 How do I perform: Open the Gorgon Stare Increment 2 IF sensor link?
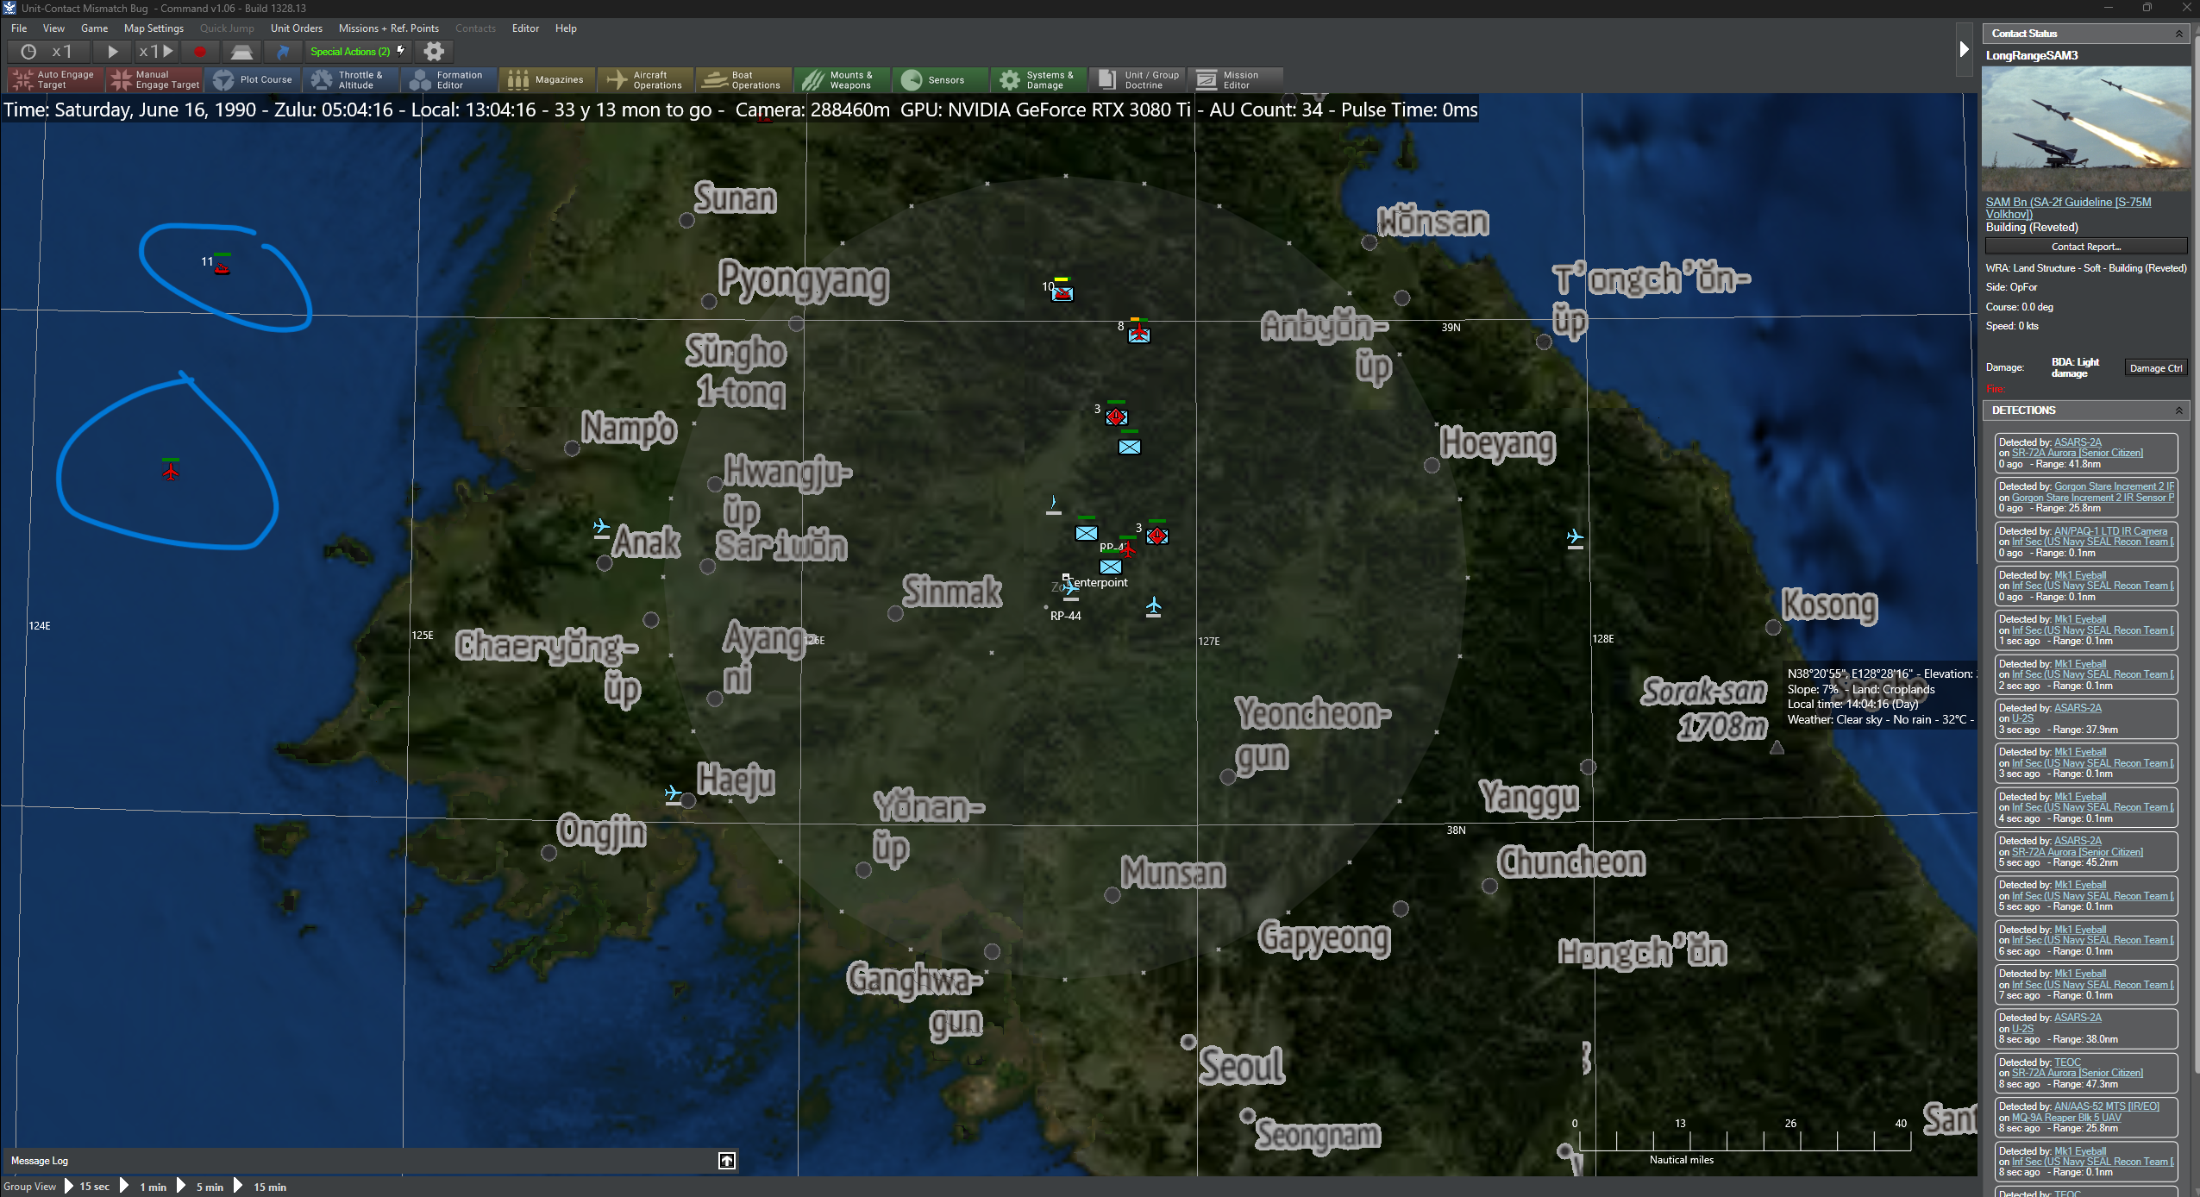point(2114,486)
